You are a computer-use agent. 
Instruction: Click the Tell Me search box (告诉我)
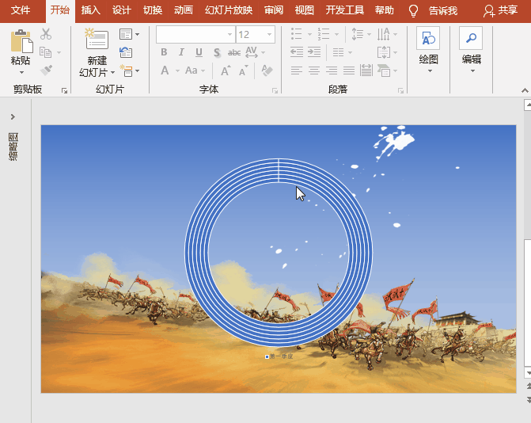pyautogui.click(x=443, y=10)
